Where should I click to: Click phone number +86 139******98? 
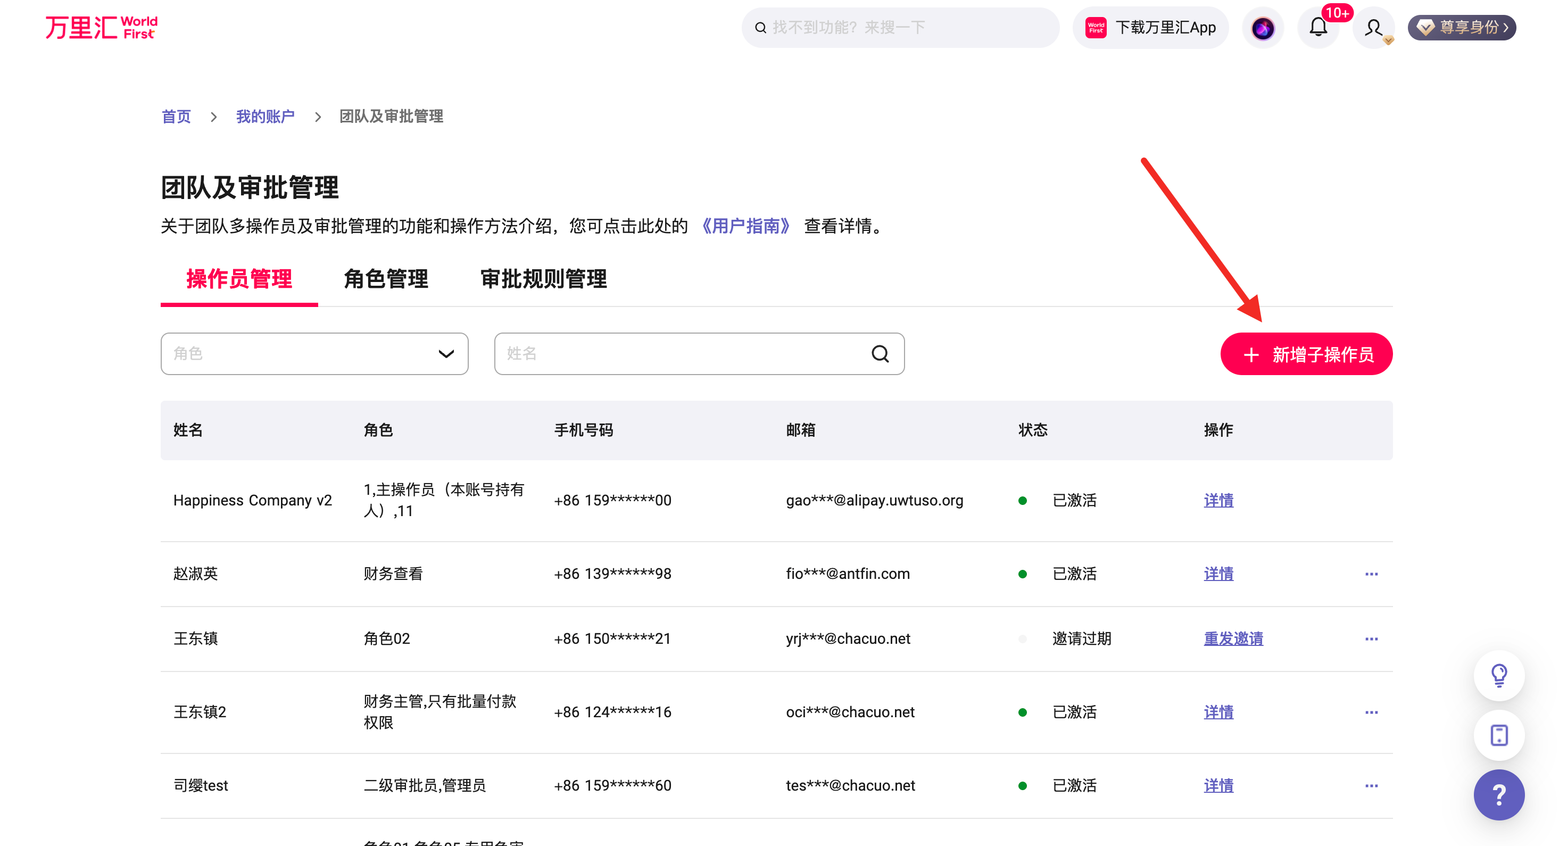pos(612,574)
